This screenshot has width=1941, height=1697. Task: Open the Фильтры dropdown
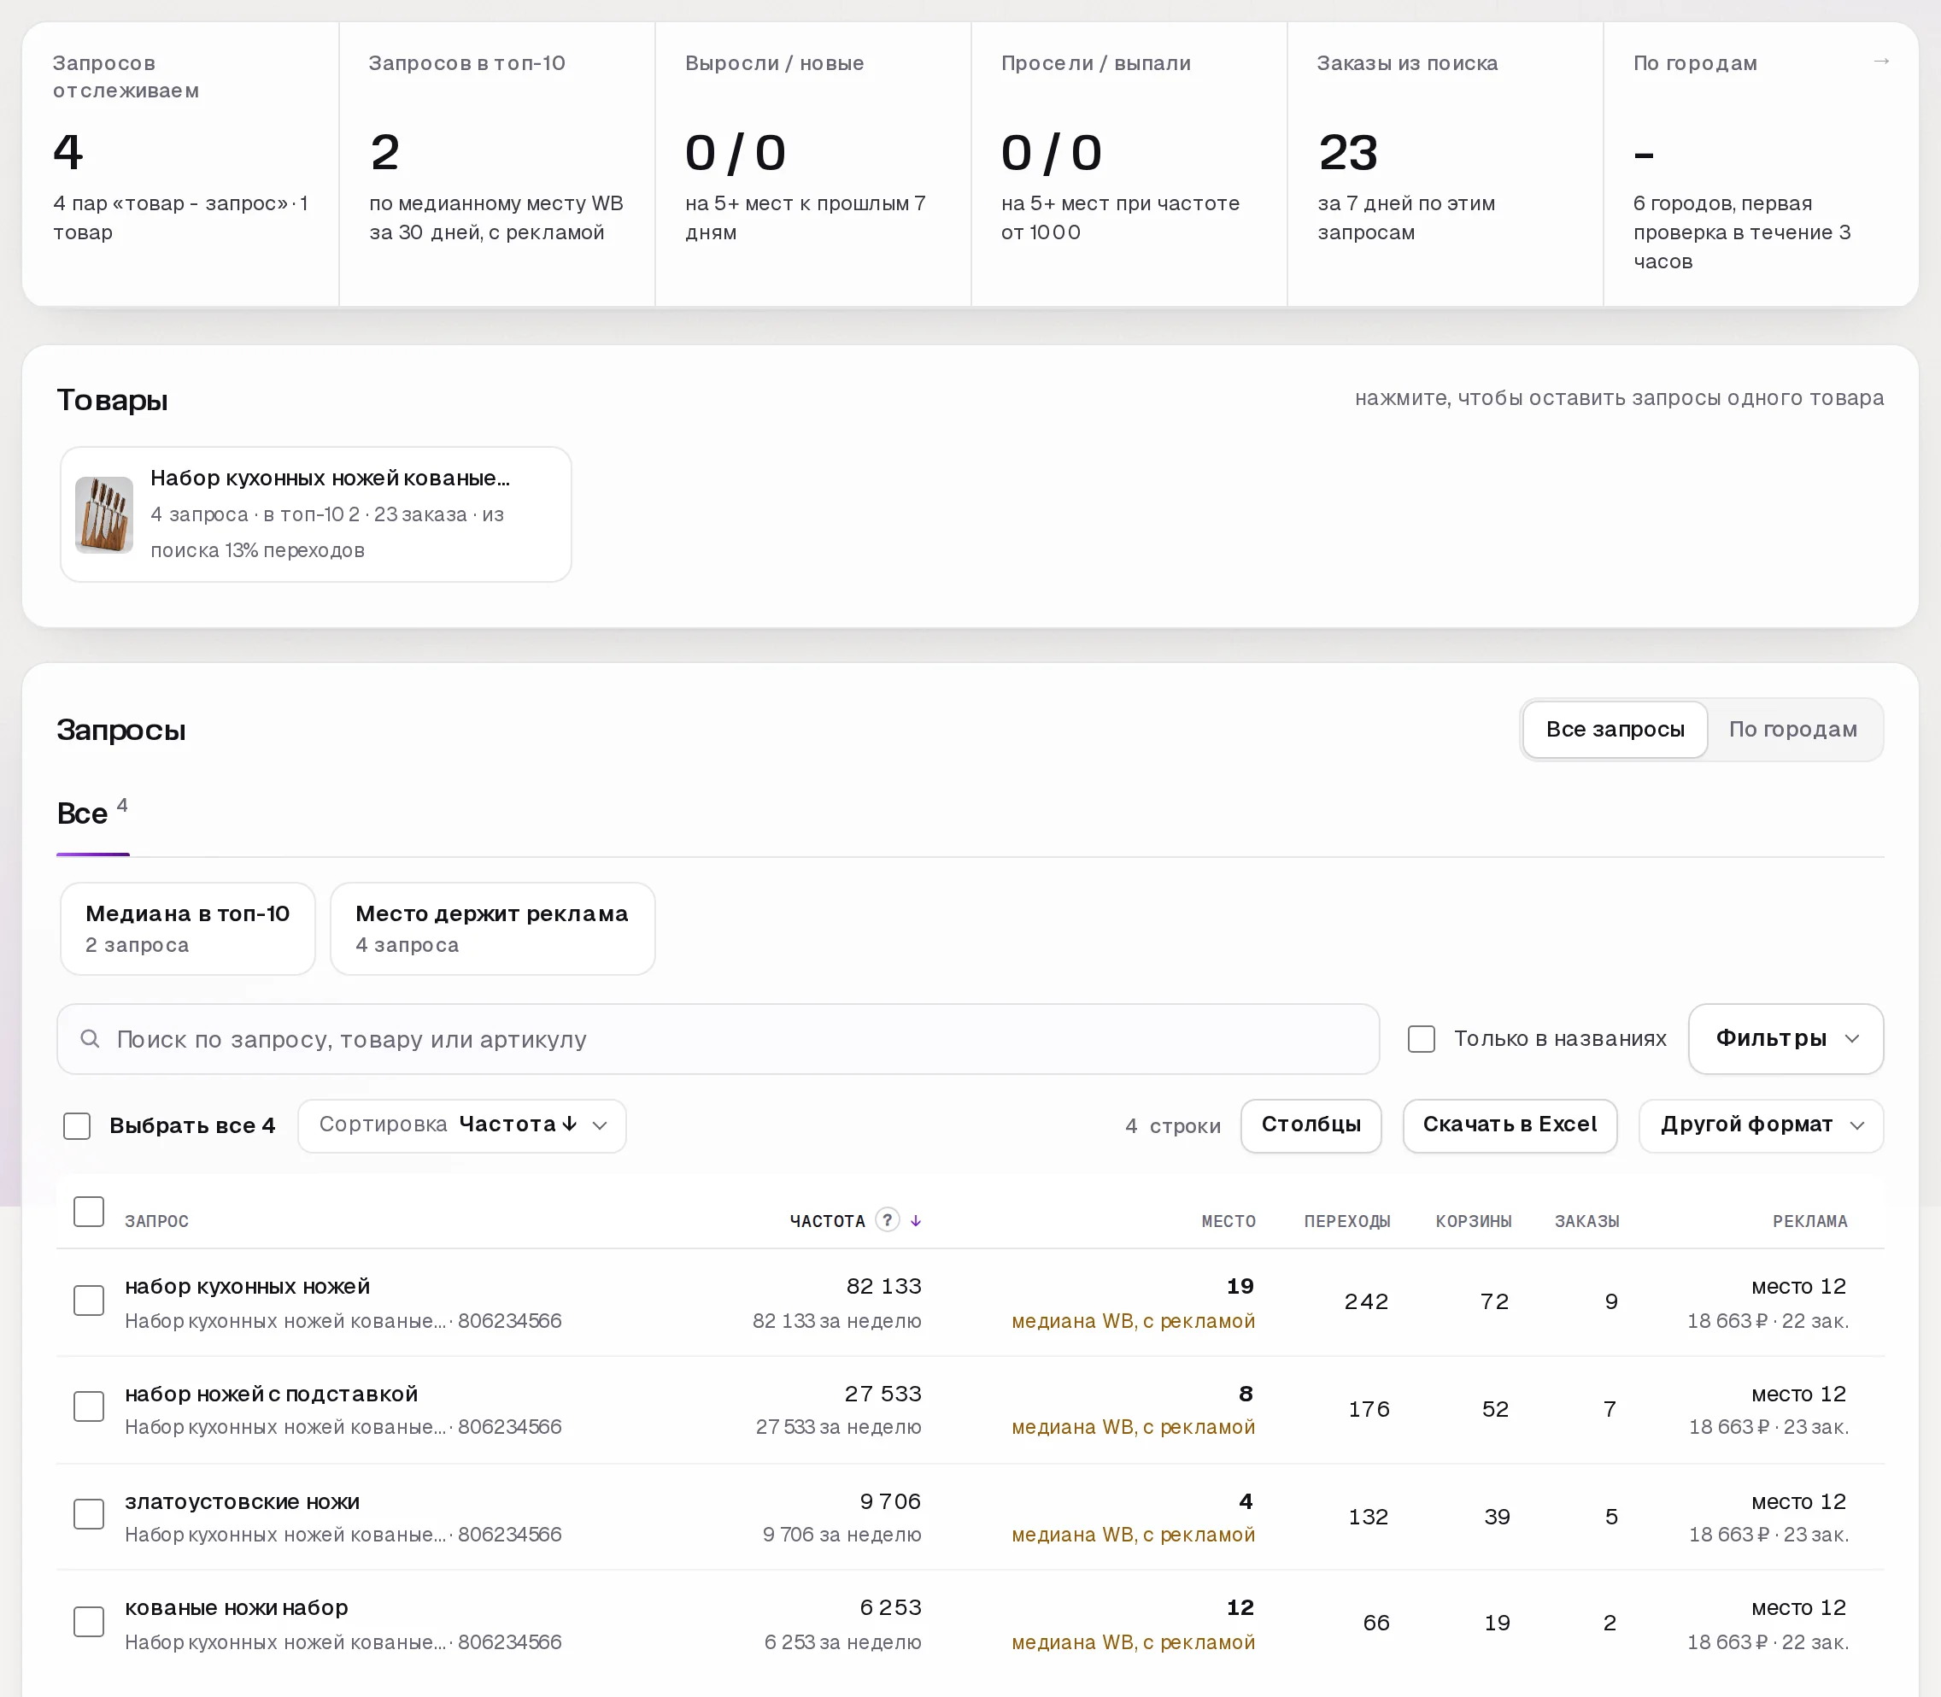point(1786,1039)
